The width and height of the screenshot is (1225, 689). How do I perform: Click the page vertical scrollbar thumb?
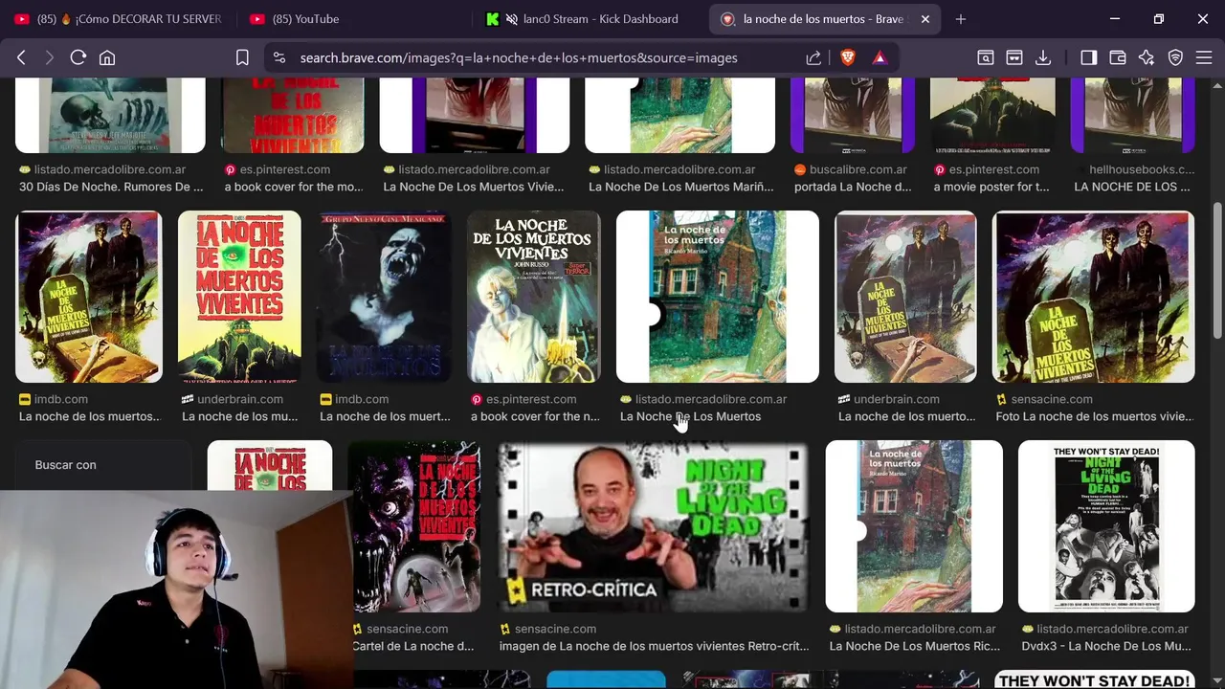pyautogui.click(x=1217, y=270)
